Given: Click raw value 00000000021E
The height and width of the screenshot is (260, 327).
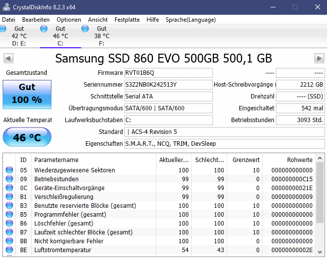Looking at the screenshot, I should coord(292,188).
